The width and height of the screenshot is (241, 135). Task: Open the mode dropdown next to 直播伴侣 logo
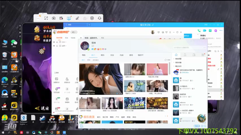(x=74, y=32)
